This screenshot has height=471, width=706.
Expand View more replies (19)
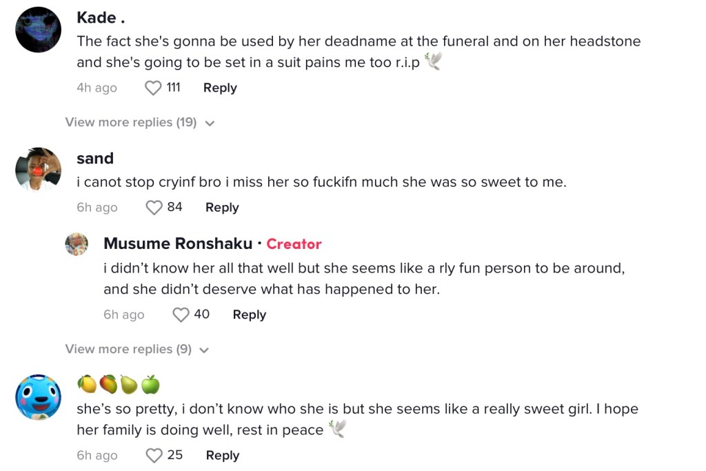coord(131,122)
